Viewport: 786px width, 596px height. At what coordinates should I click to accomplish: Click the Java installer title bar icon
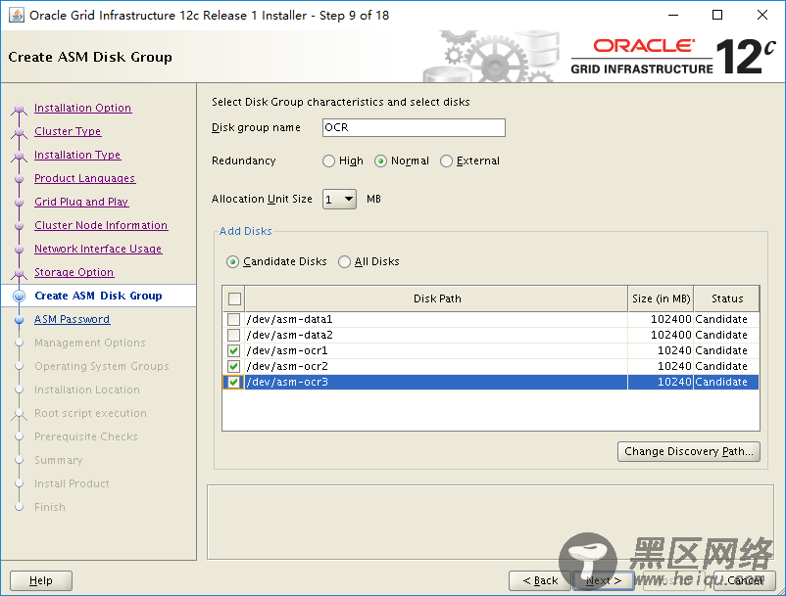click(16, 15)
